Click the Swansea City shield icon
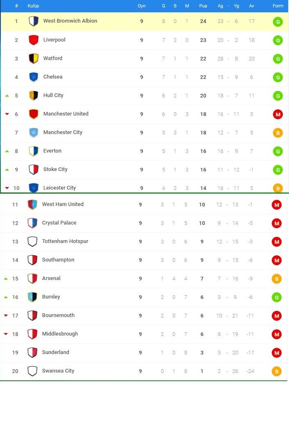289x426 pixels. (x=32, y=371)
